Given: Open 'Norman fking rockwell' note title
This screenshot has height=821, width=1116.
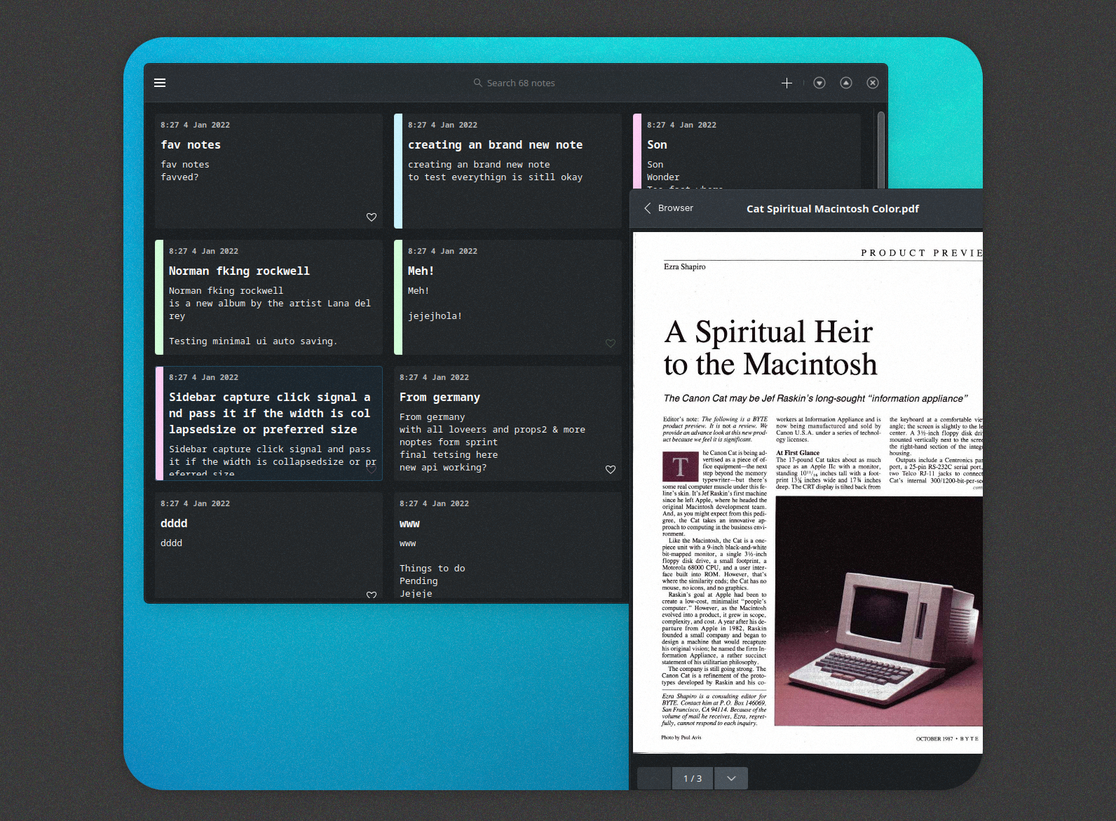Looking at the screenshot, I should (x=239, y=271).
